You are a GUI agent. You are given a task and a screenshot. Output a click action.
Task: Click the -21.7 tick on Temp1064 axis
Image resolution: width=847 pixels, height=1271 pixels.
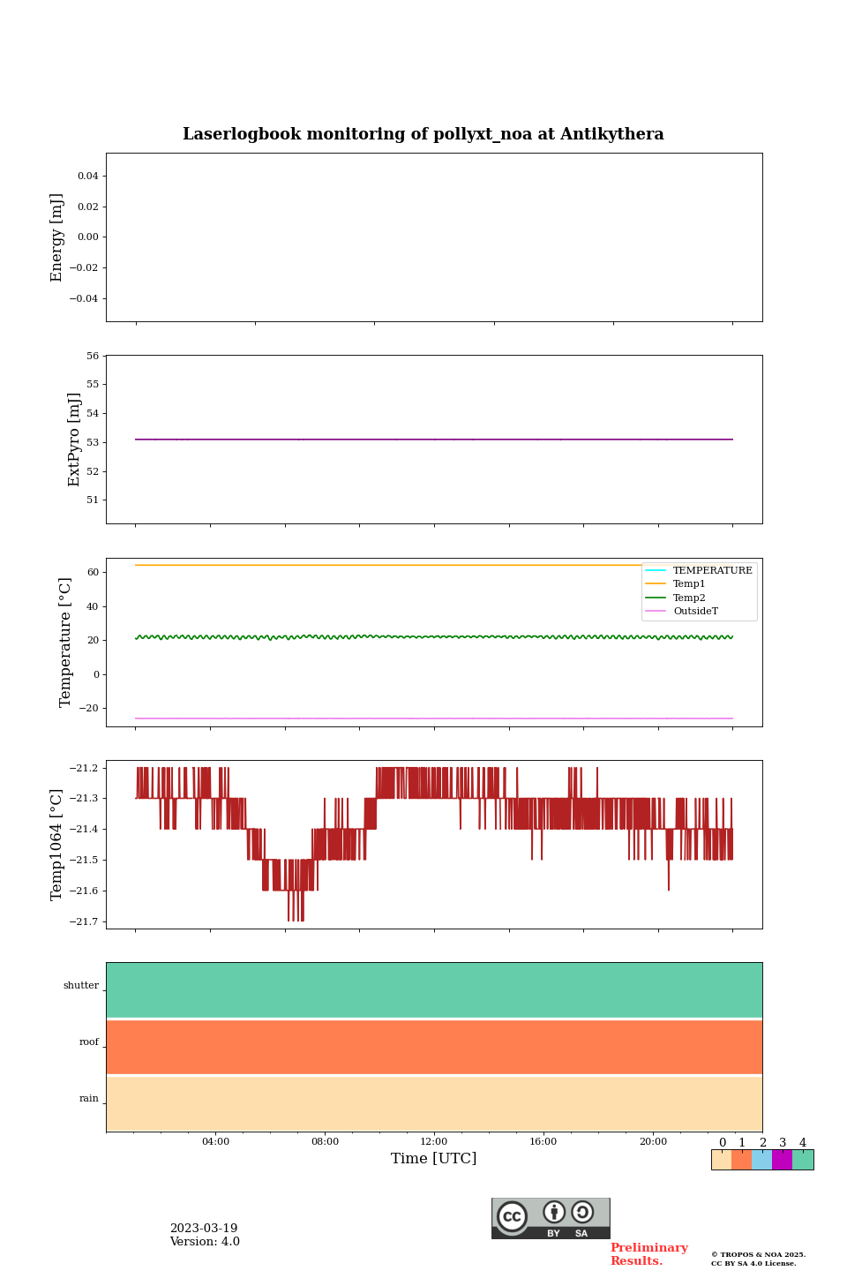(86, 921)
